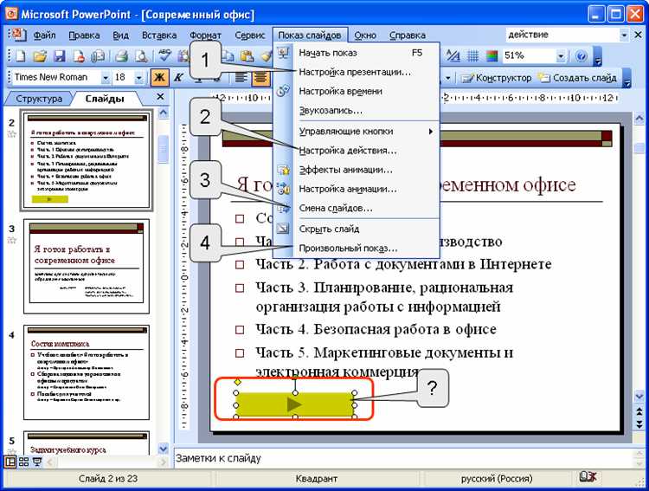The height and width of the screenshot is (491, 649).
Task: Click the 'Создать слайд' button
Action: coord(577,78)
